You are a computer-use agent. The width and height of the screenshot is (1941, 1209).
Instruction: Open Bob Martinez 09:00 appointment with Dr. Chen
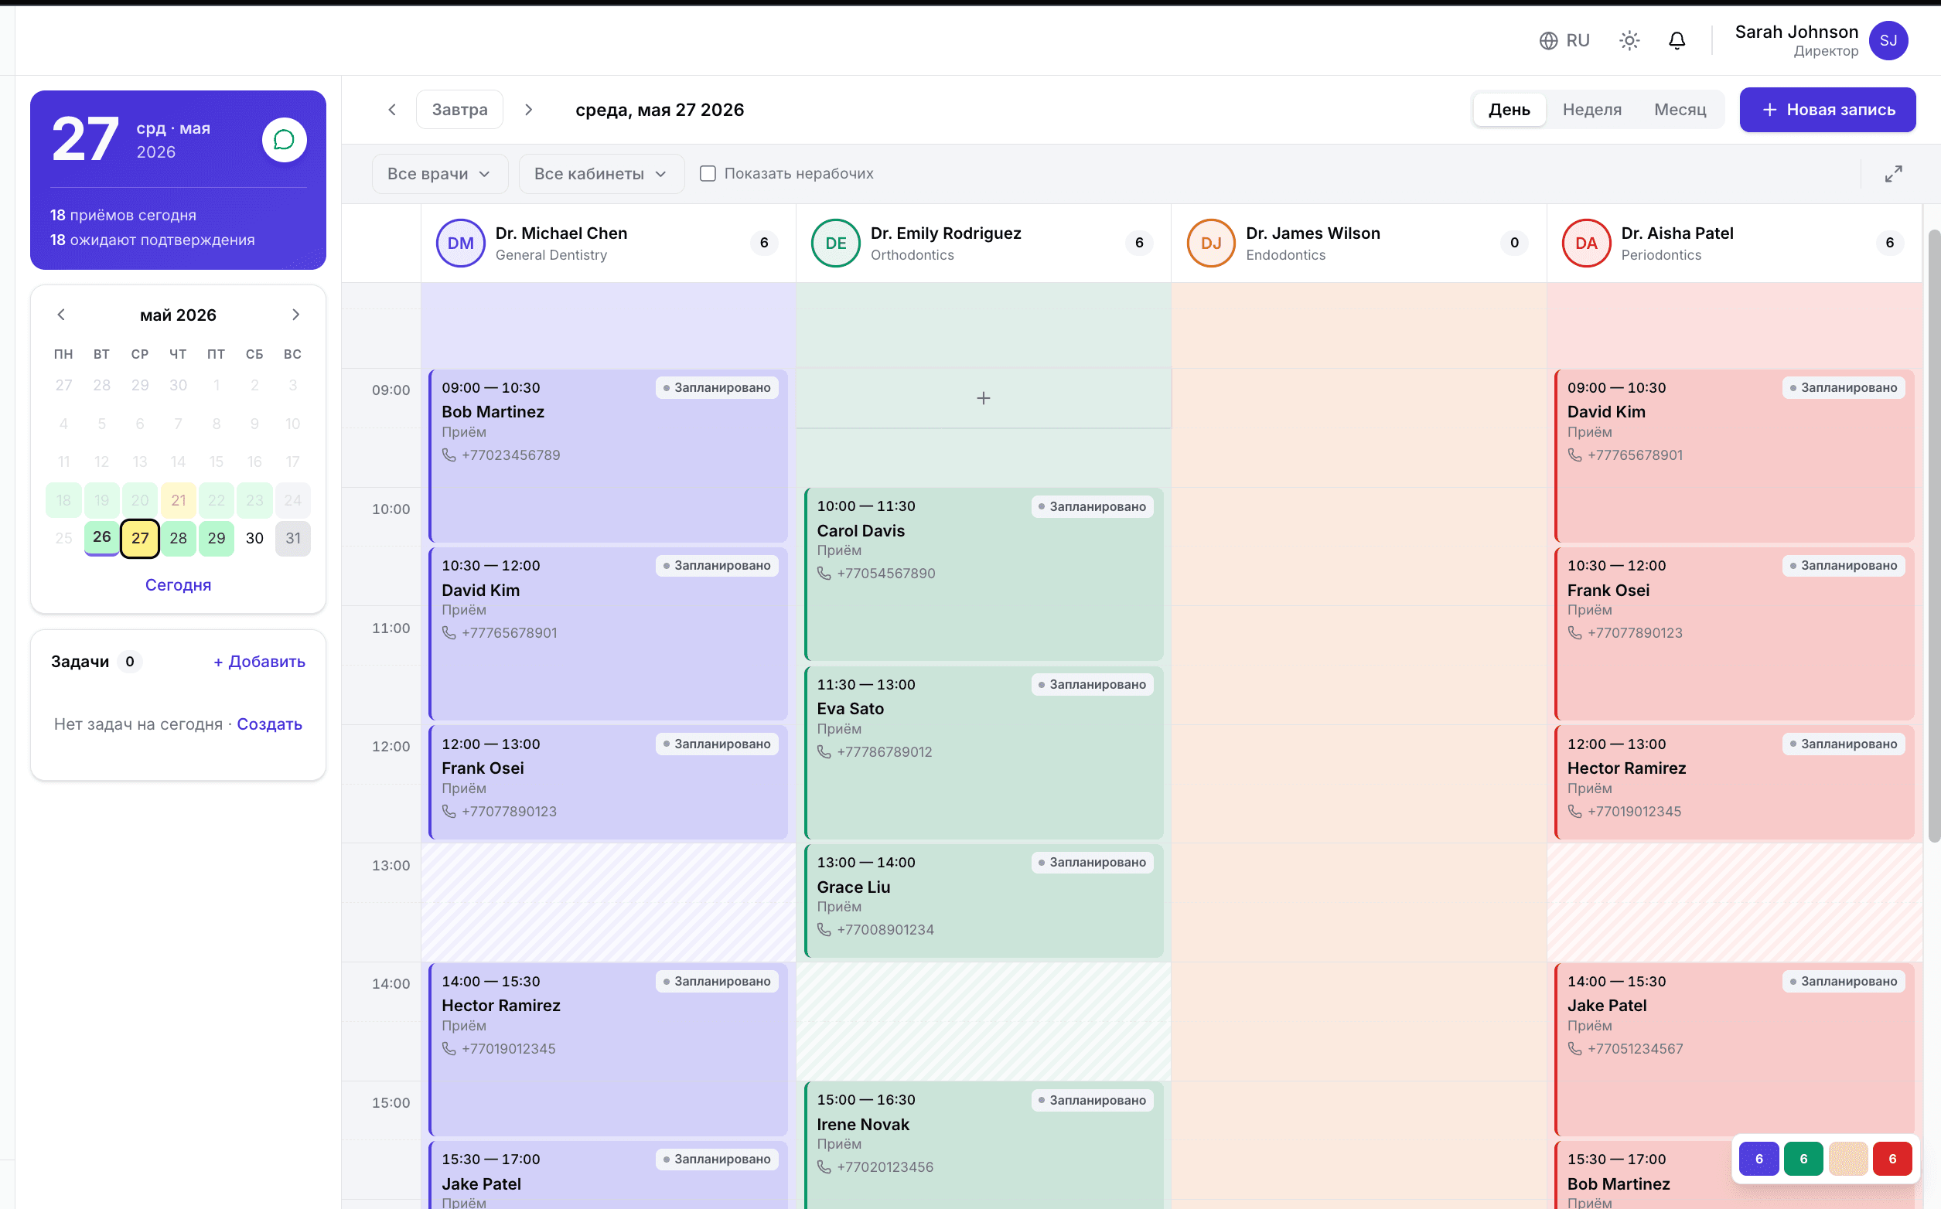click(x=608, y=456)
